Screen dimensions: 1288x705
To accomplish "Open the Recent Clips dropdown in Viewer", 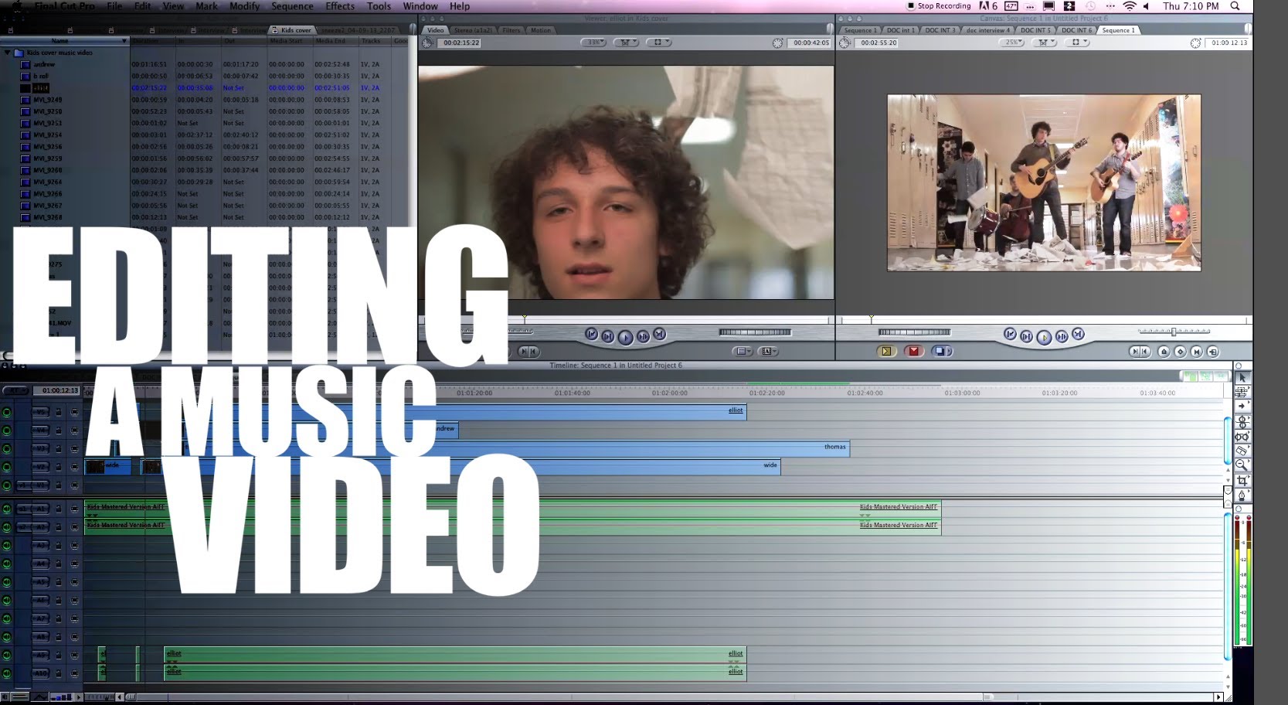I will pos(743,351).
